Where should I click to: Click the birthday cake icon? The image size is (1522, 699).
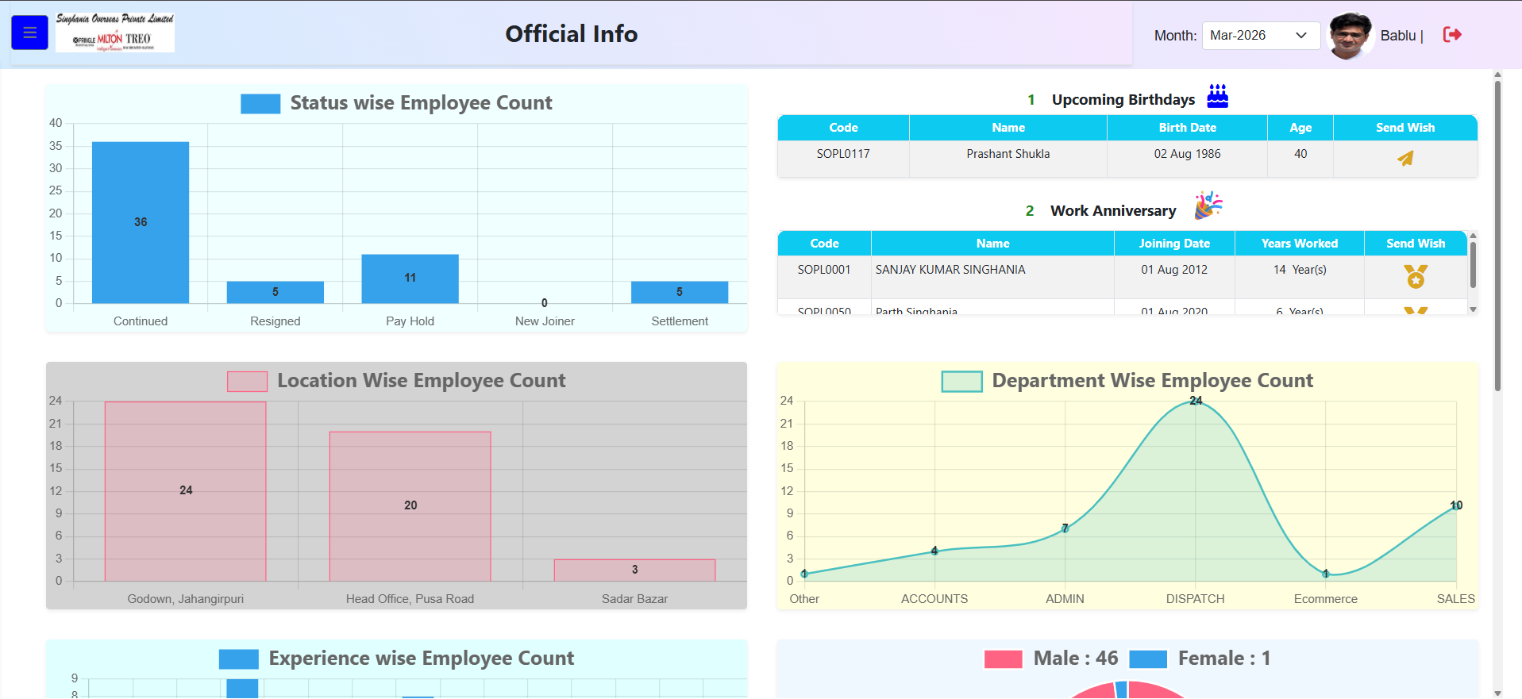1217,96
